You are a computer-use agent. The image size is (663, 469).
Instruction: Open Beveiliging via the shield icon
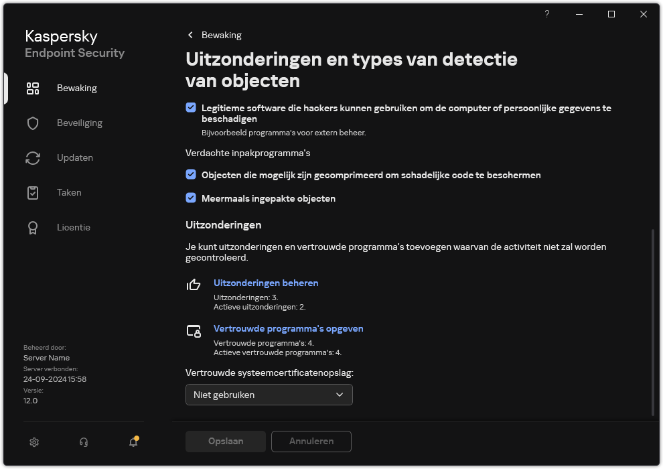(33, 123)
